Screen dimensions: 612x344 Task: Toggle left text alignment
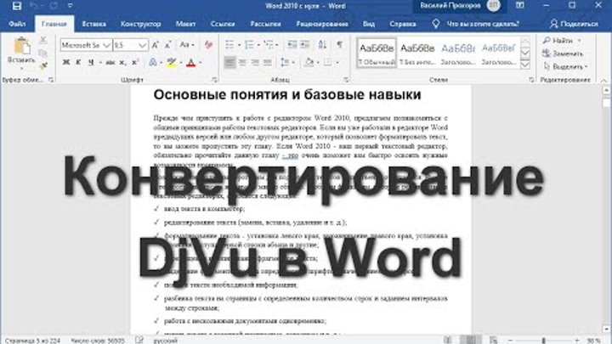click(x=229, y=62)
